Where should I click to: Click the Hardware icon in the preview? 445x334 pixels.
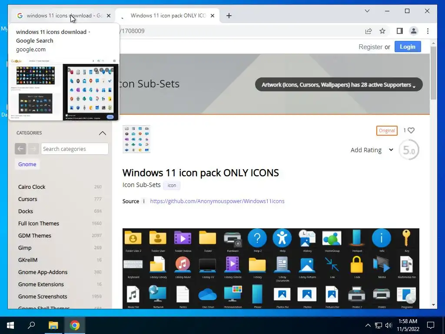(233, 239)
